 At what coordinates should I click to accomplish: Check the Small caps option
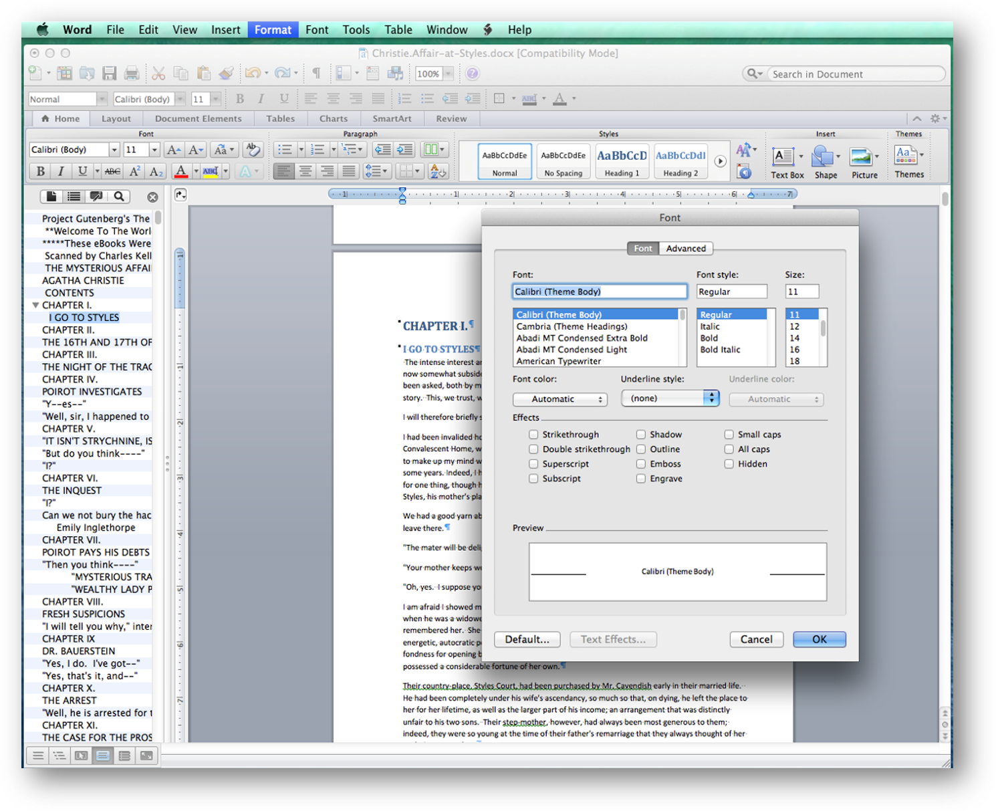(729, 435)
